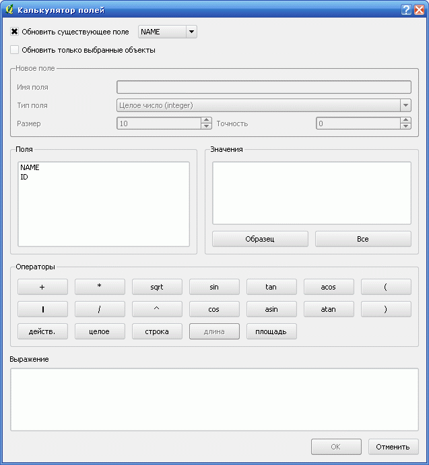Image resolution: width=429 pixels, height=465 pixels.
Task: Click the QGIS icon in title bar
Action: [x=9, y=9]
